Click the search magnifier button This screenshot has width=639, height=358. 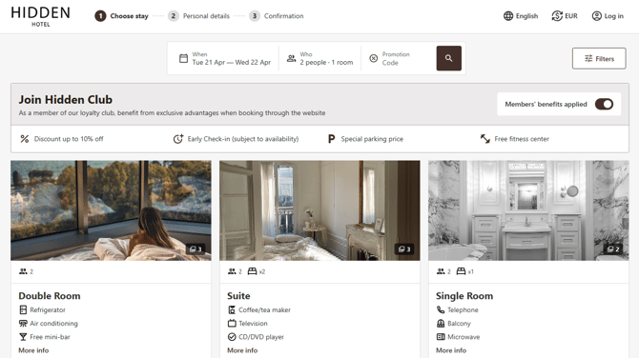(448, 58)
